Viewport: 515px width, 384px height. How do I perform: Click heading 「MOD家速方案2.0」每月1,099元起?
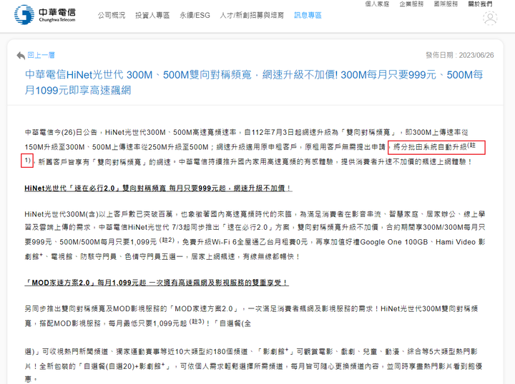pyautogui.click(x=157, y=283)
